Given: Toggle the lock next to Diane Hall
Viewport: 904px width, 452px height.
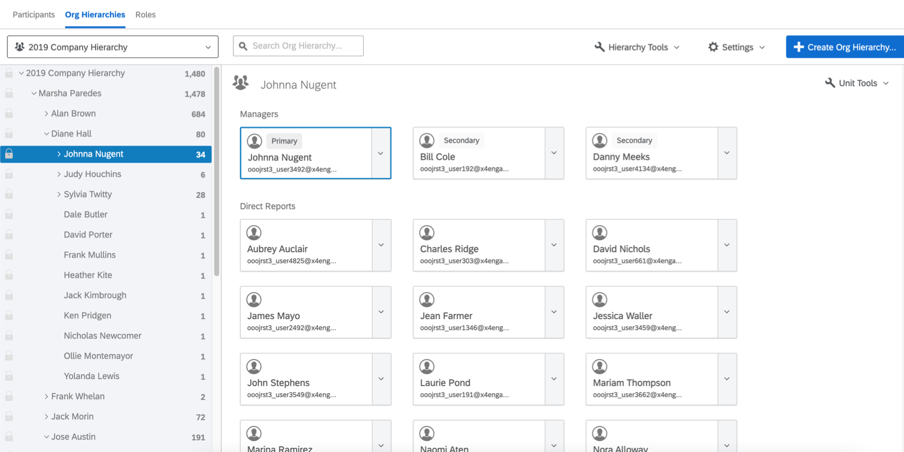Looking at the screenshot, I should click(9, 134).
